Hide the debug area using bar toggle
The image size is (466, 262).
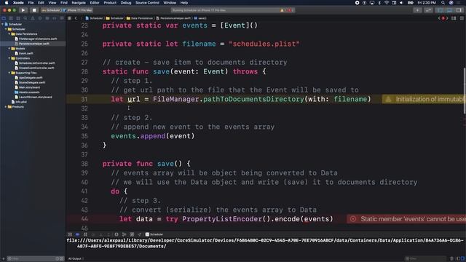point(70,234)
